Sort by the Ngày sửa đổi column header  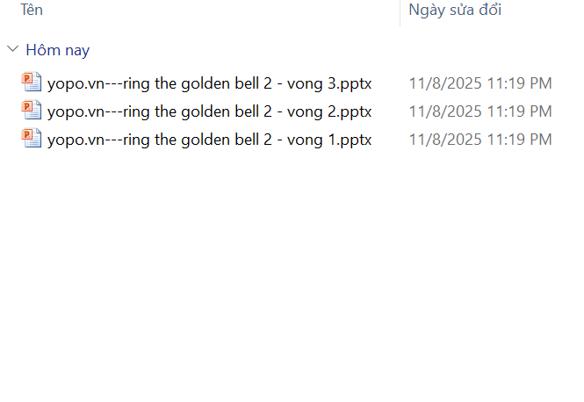(454, 11)
